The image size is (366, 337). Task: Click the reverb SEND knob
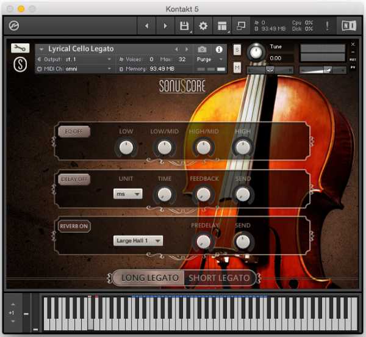(x=243, y=242)
